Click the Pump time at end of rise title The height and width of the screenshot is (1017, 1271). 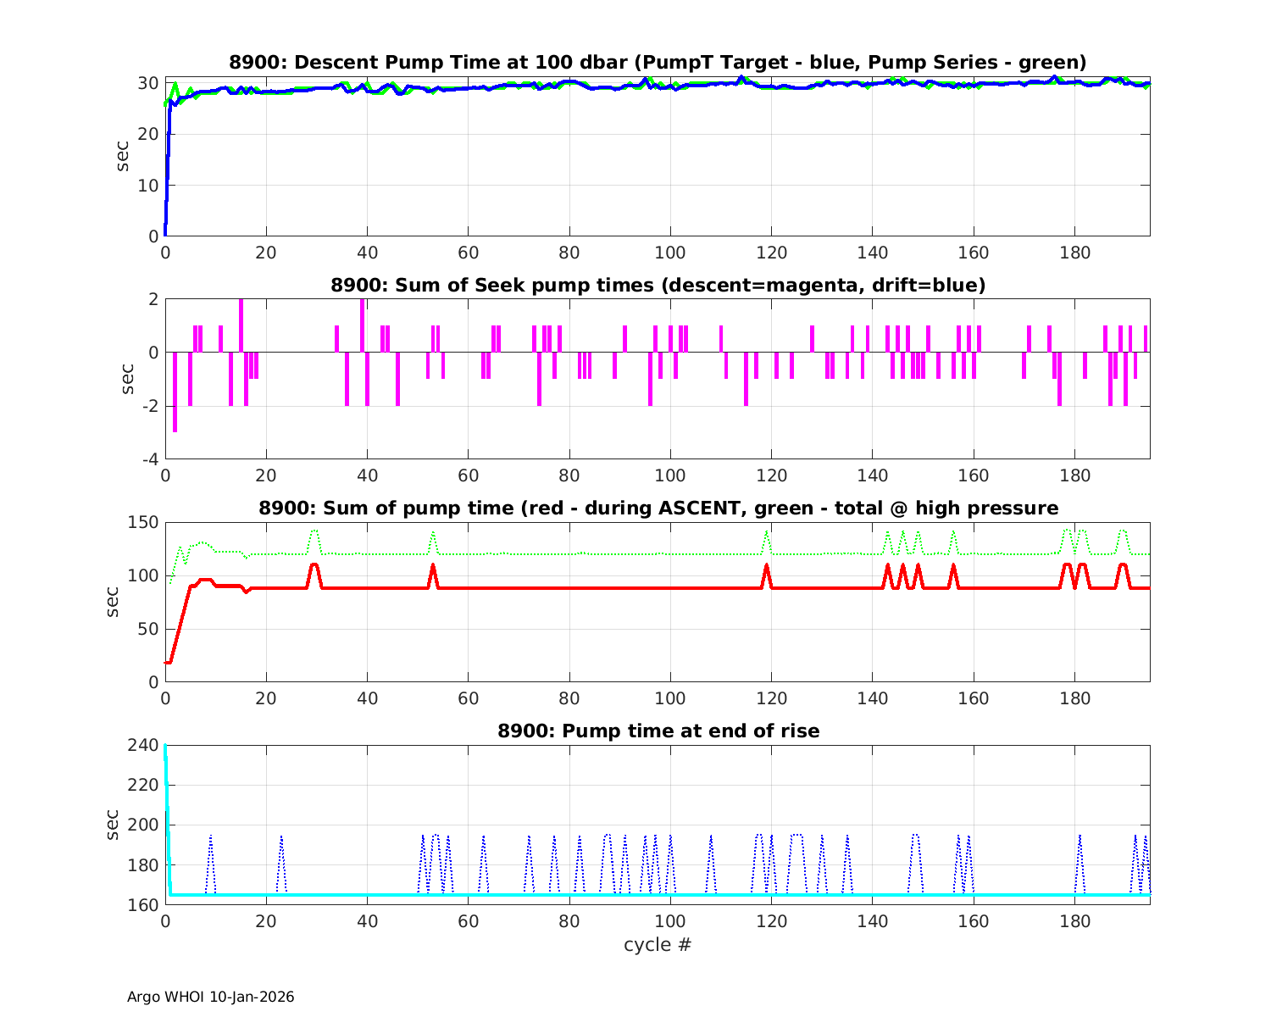(x=658, y=731)
